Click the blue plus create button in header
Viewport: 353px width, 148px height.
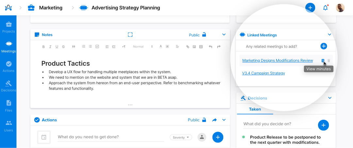tap(310, 8)
